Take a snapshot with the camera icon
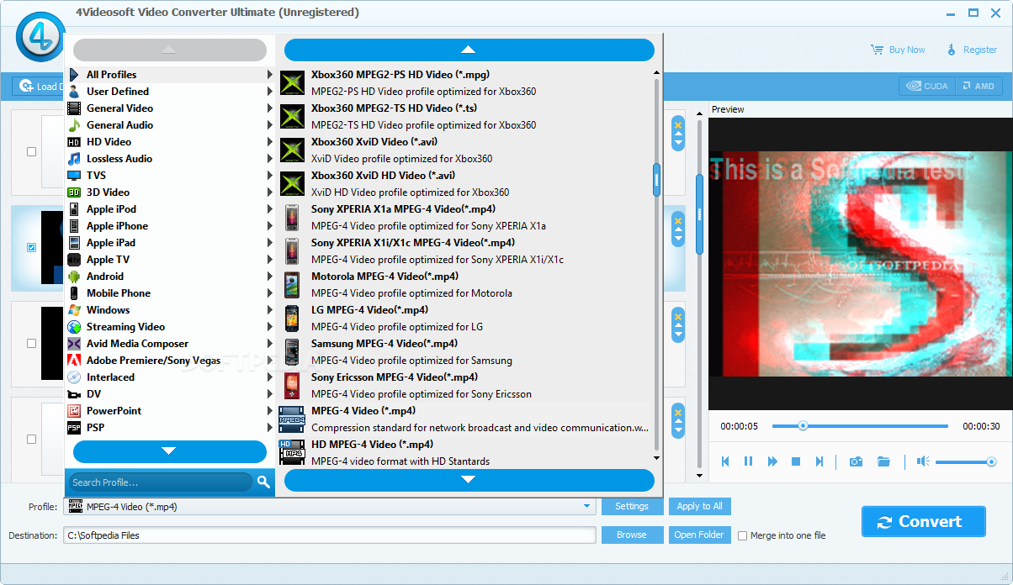1013x585 pixels. click(856, 461)
